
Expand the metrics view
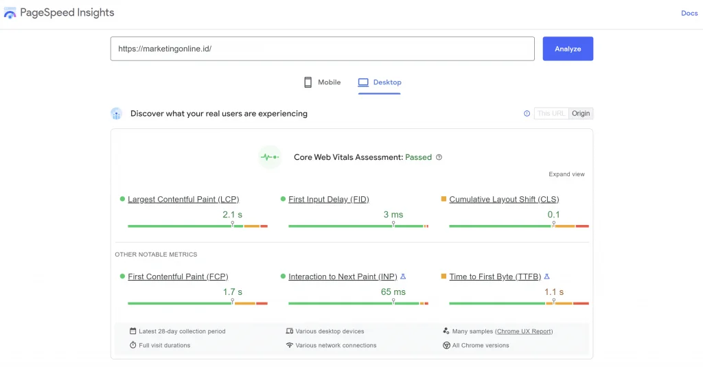pos(566,174)
